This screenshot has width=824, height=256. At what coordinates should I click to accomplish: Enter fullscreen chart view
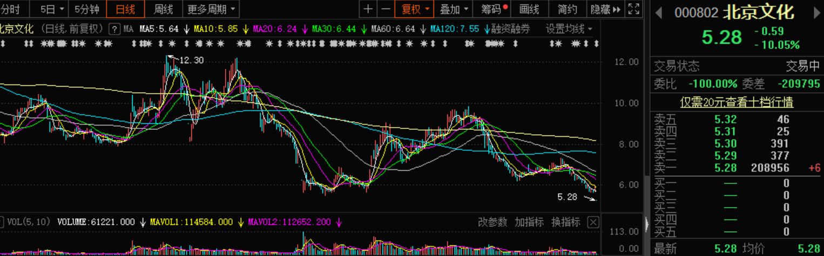(x=634, y=9)
